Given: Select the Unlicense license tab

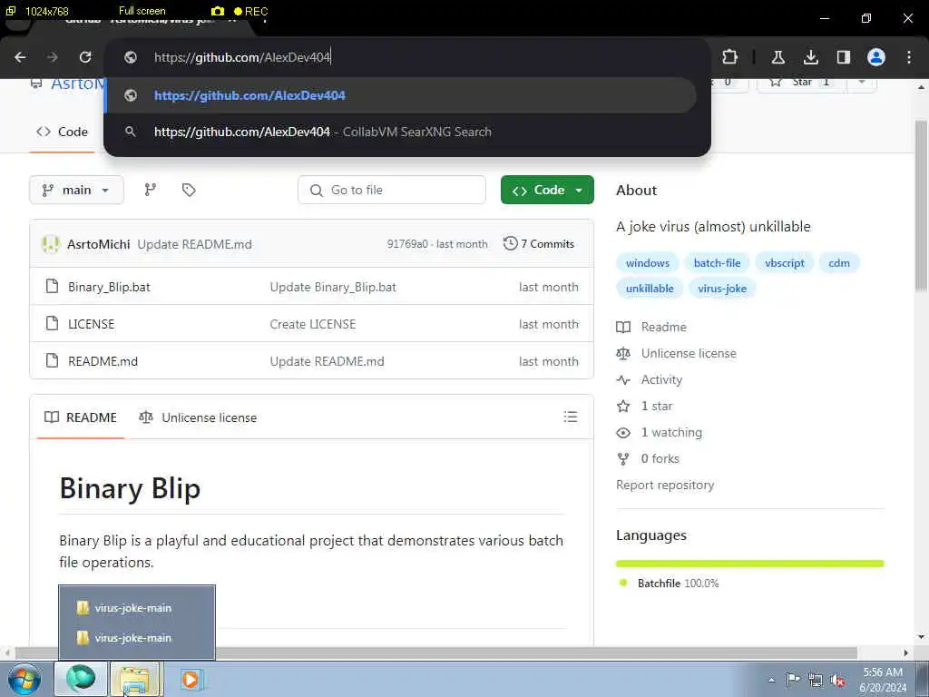Looking at the screenshot, I should pos(197,417).
